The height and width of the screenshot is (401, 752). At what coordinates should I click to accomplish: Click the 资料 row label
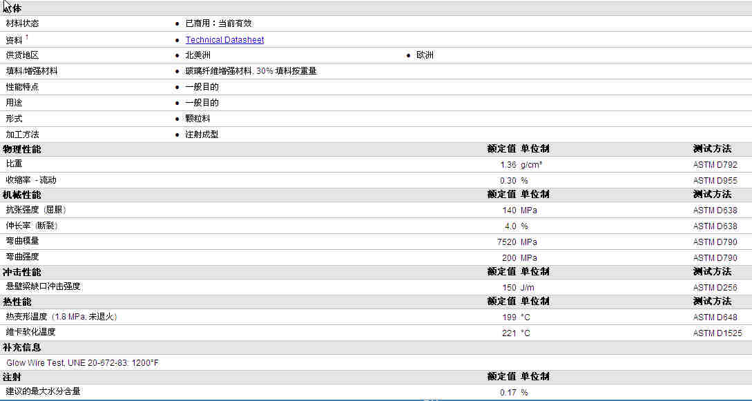click(x=14, y=40)
